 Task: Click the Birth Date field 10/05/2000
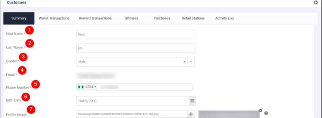[132, 101]
